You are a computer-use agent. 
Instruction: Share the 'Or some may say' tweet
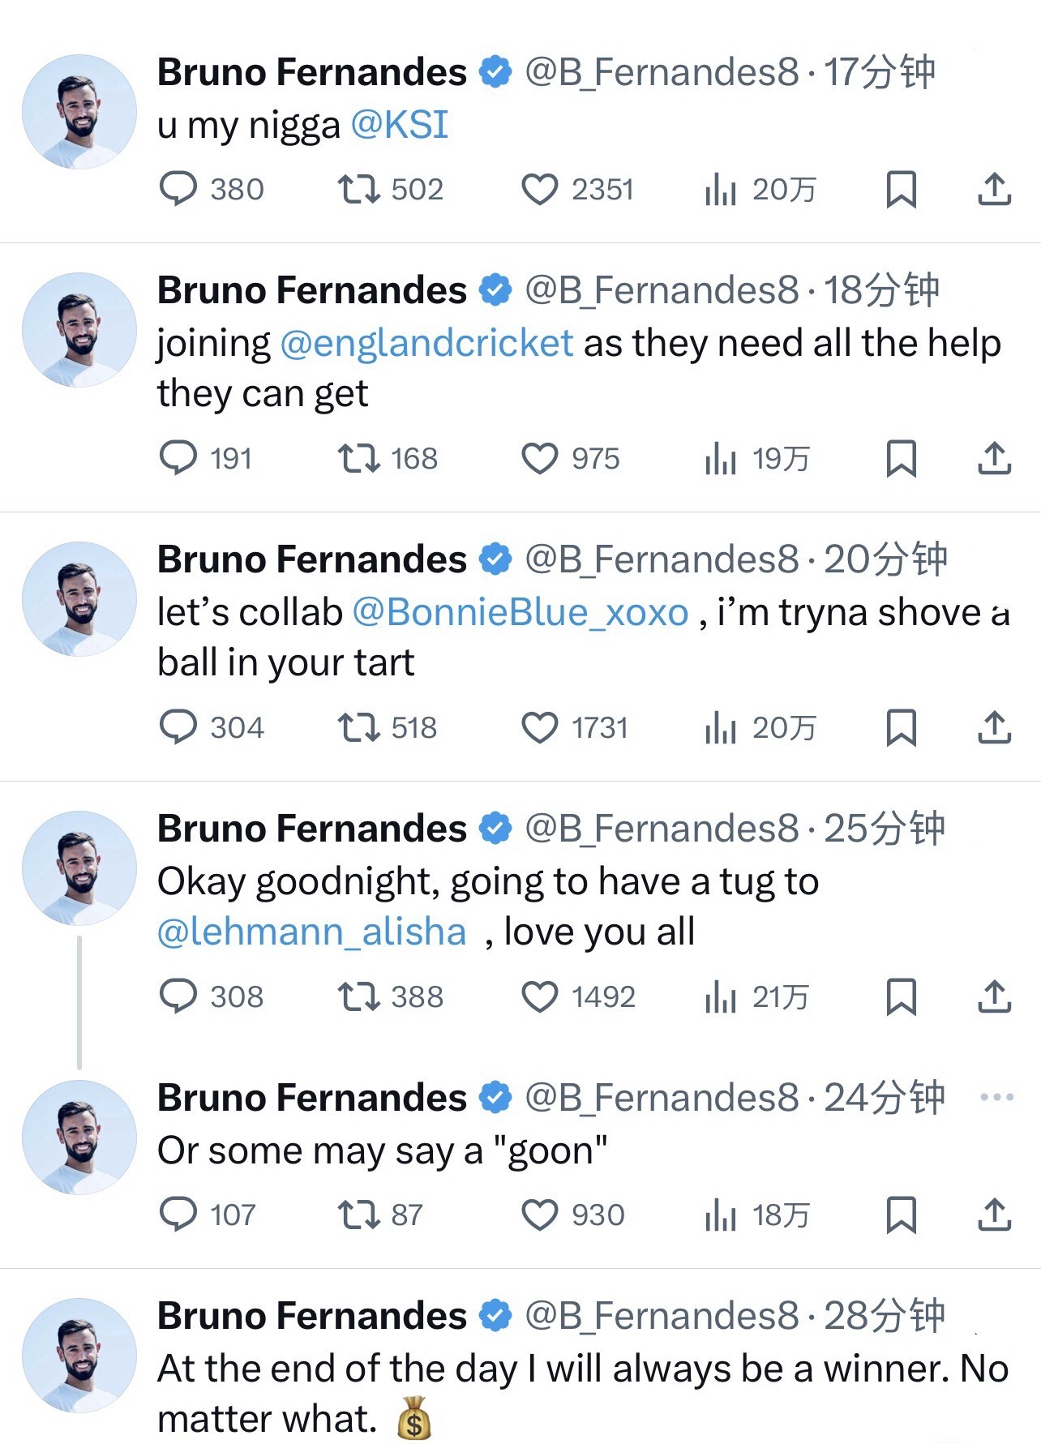994,1215
